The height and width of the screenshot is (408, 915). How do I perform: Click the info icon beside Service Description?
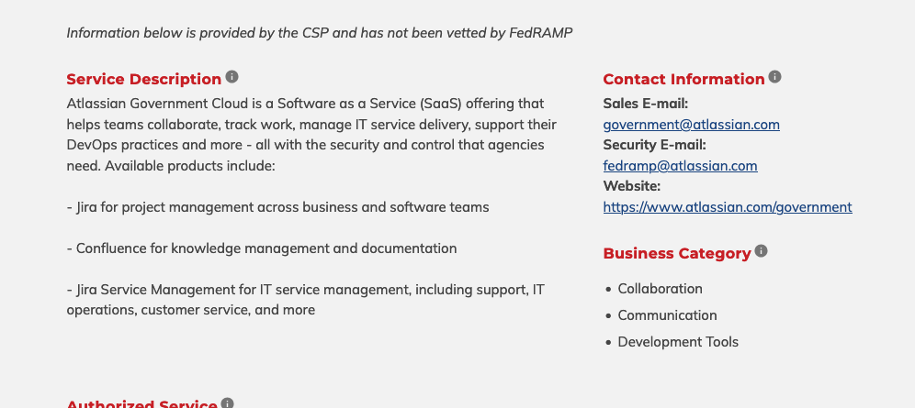[x=232, y=77]
